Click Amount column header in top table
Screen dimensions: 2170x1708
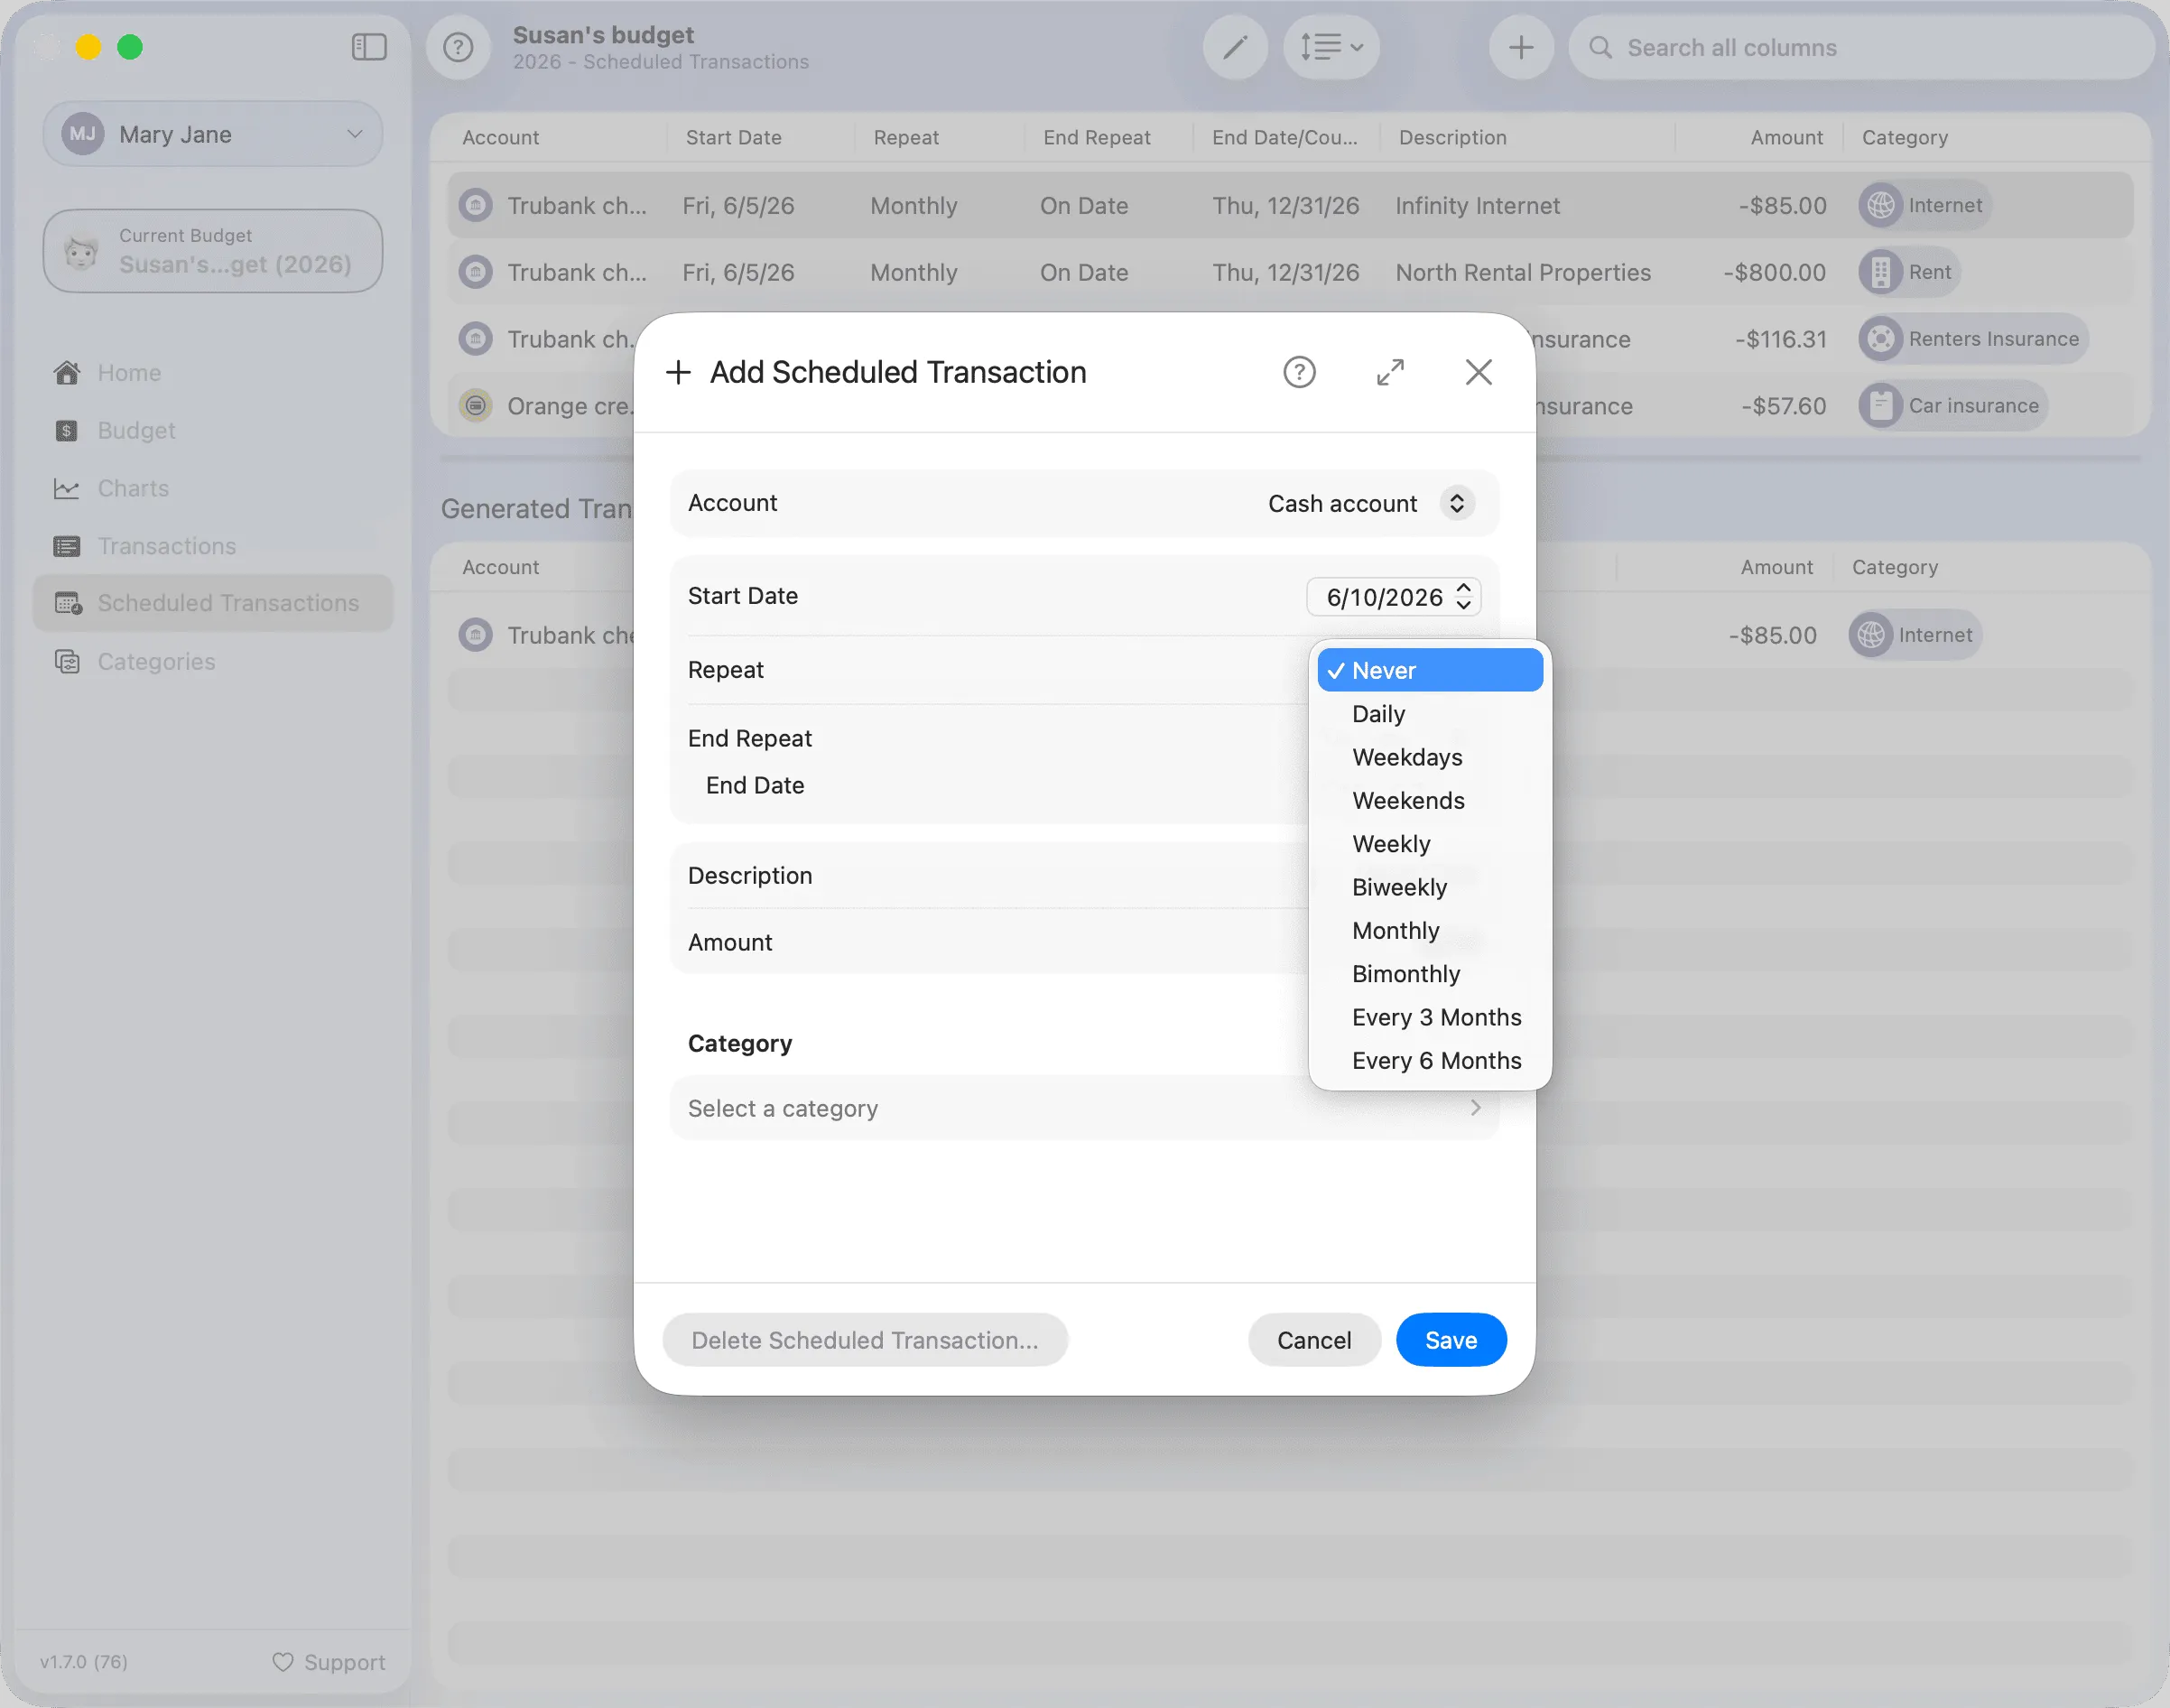coord(1786,137)
